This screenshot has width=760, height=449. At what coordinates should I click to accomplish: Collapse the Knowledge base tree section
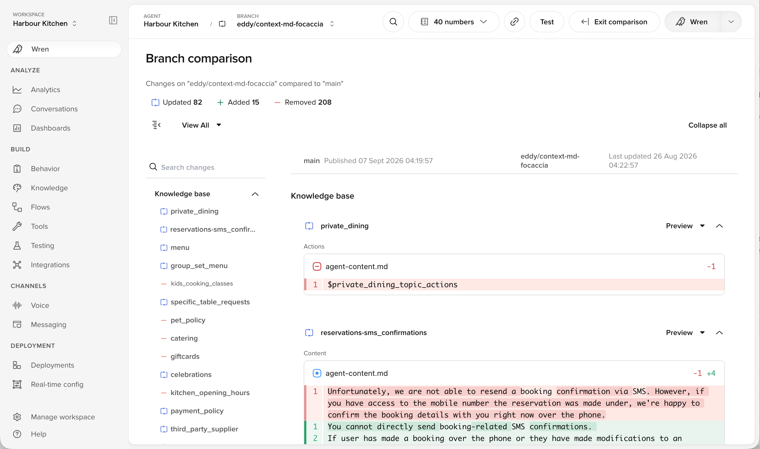pyautogui.click(x=255, y=194)
